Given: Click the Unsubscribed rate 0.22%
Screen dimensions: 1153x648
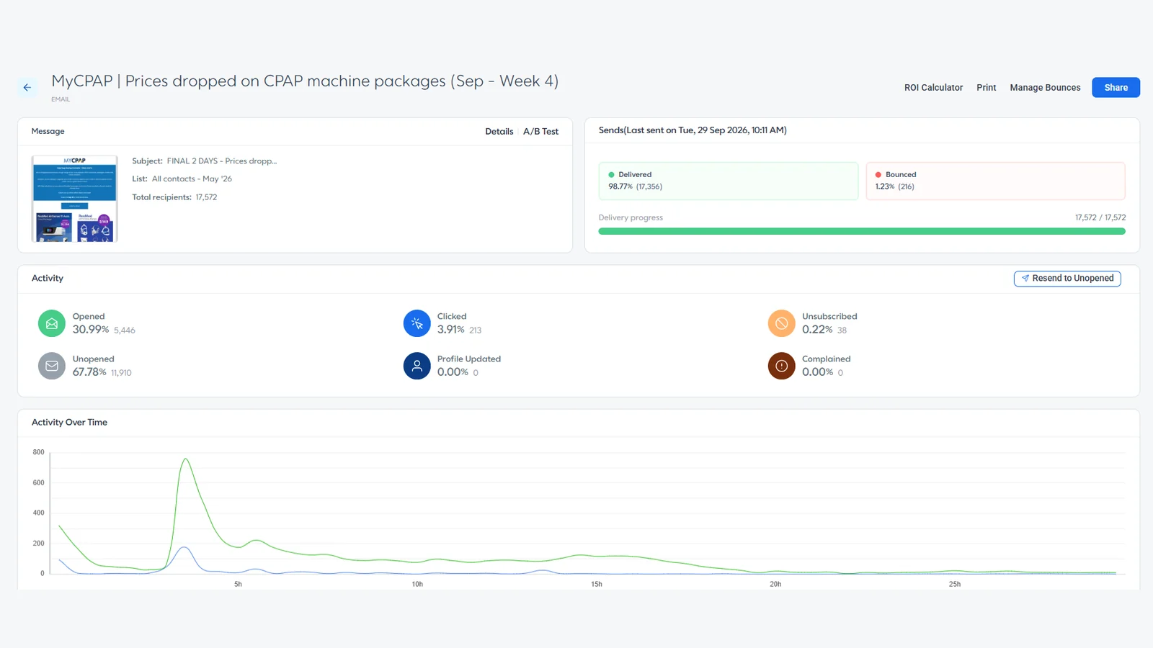Looking at the screenshot, I should (817, 330).
